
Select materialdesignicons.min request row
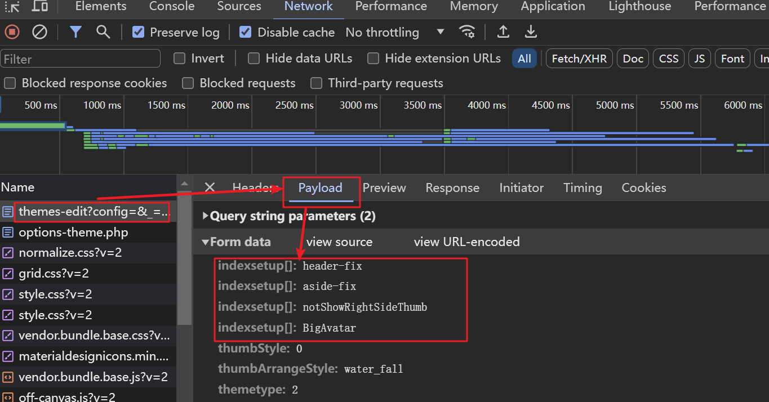(88, 356)
